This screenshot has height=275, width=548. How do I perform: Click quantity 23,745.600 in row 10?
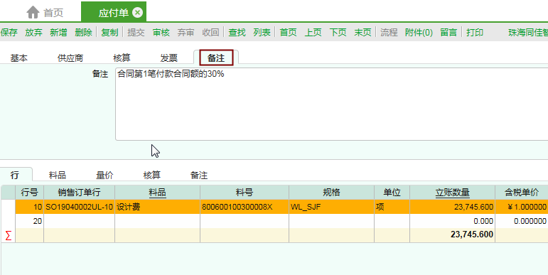point(452,207)
